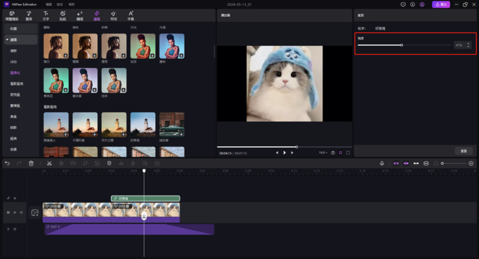Open the subtitles (字幕) tab
This screenshot has width=479, height=259.
tap(130, 16)
